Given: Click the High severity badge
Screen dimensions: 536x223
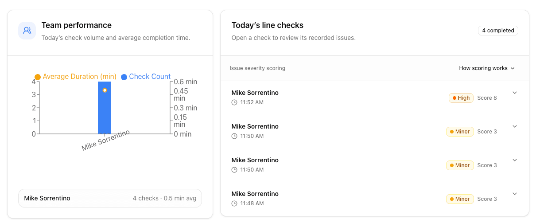Looking at the screenshot, I should tap(461, 98).
